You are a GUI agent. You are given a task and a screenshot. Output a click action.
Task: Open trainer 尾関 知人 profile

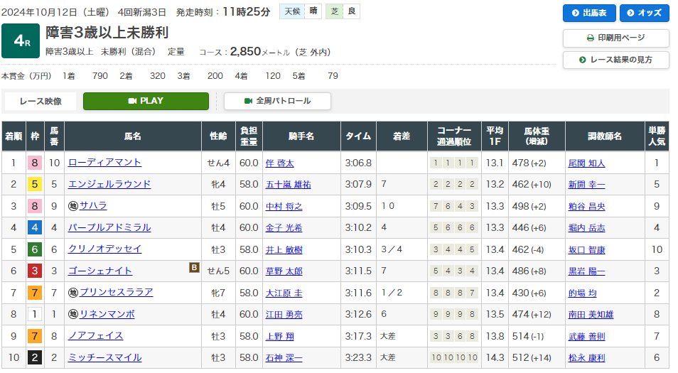(x=586, y=163)
